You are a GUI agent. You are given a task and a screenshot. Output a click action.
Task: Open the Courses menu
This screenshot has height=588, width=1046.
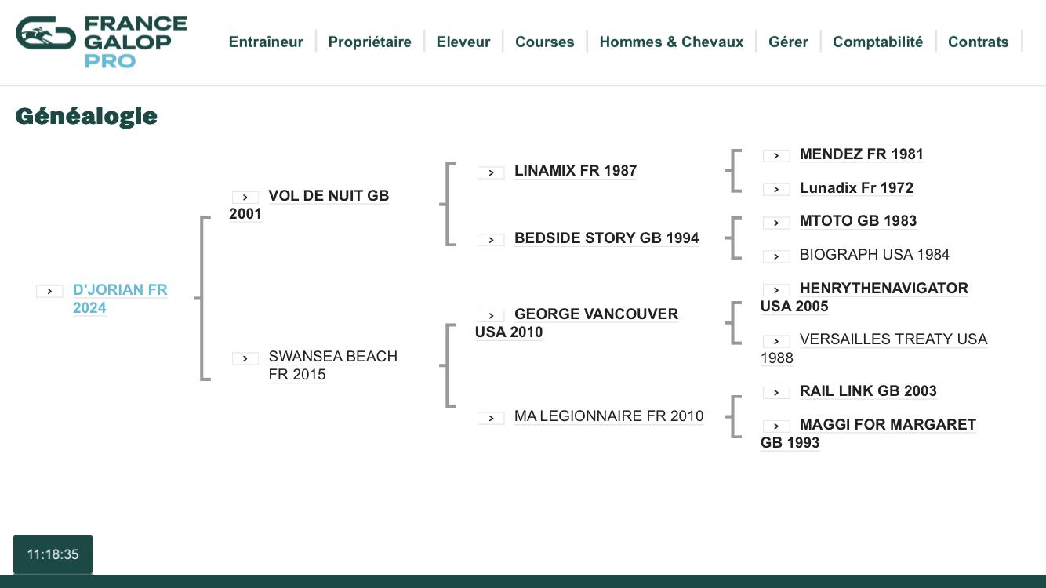pos(544,42)
